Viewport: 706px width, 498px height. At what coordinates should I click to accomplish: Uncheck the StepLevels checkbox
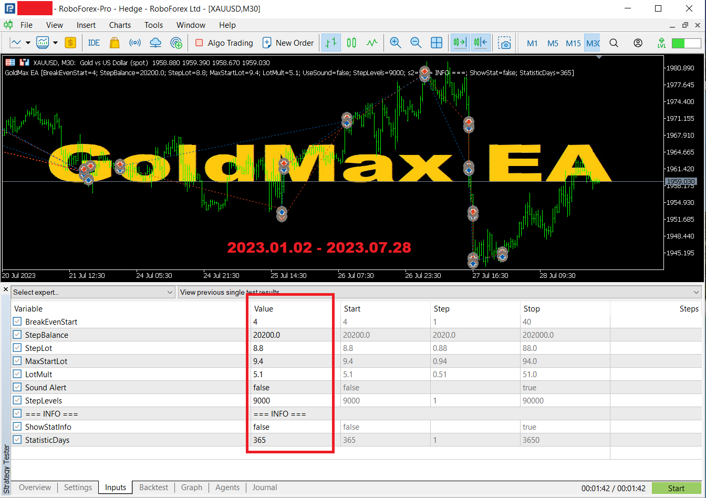[x=17, y=400]
